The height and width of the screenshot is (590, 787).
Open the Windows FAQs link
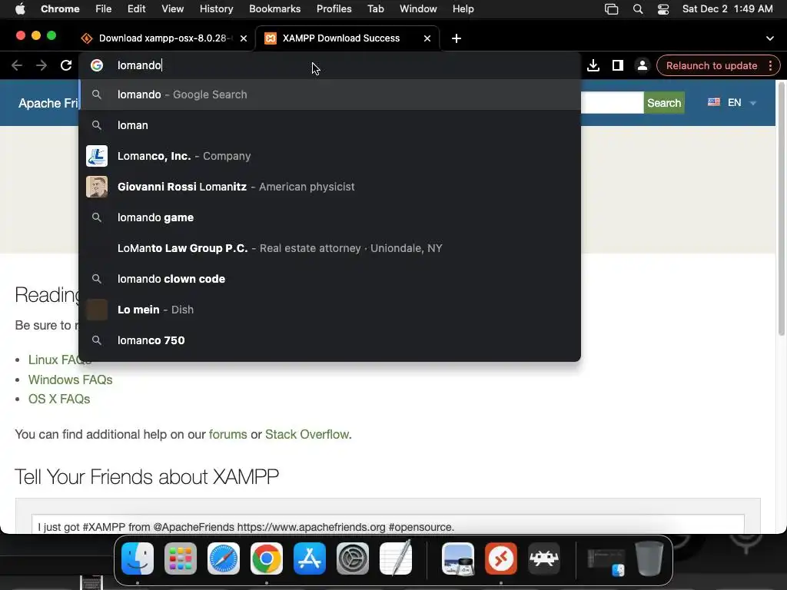click(x=70, y=380)
